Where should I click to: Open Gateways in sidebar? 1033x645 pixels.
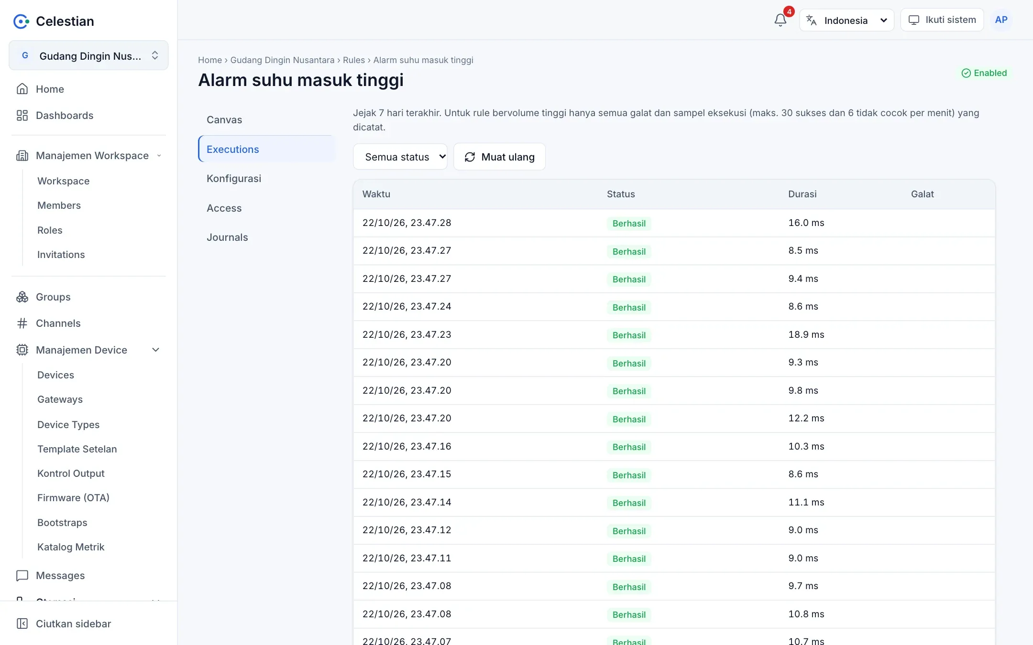pos(60,399)
